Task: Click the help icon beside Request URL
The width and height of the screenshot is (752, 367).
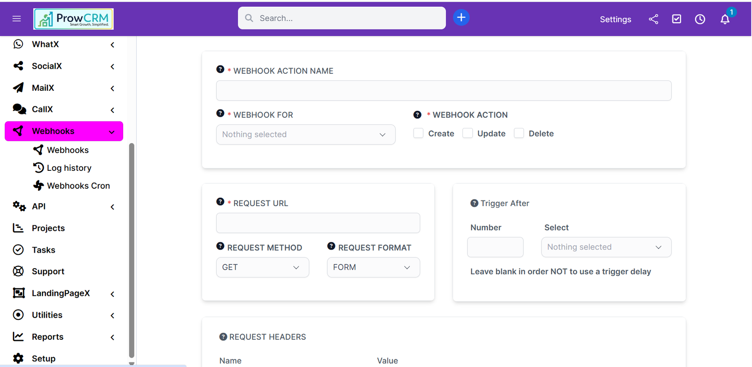Action: click(x=220, y=202)
